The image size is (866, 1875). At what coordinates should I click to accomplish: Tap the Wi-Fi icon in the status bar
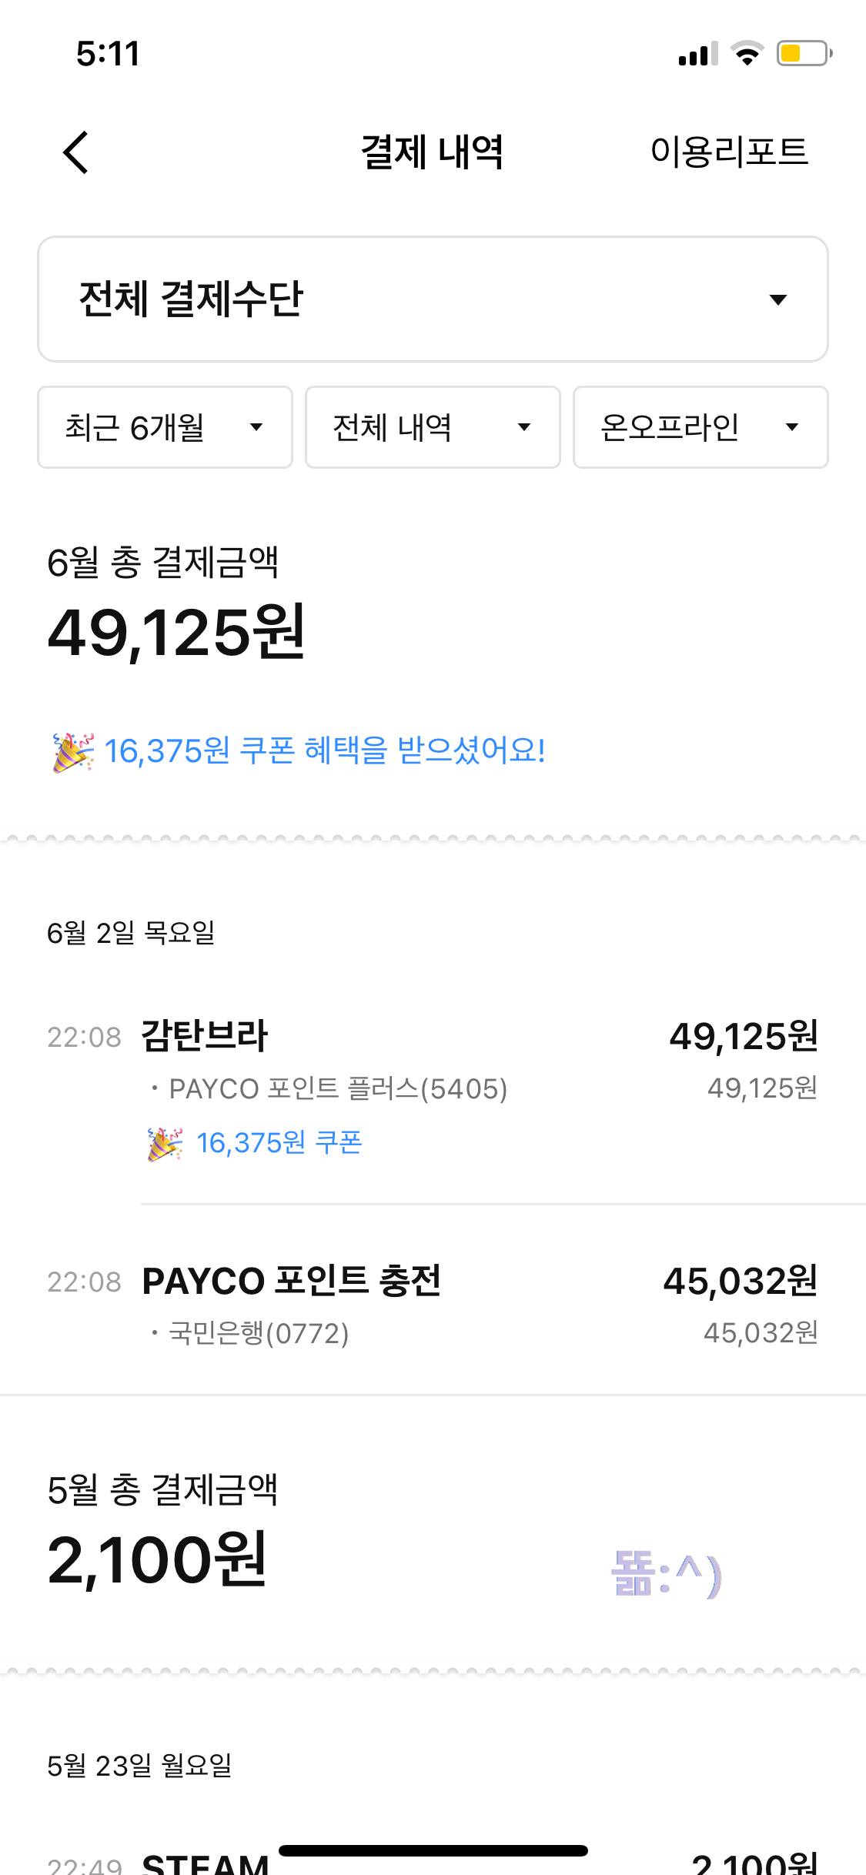pyautogui.click(x=744, y=52)
